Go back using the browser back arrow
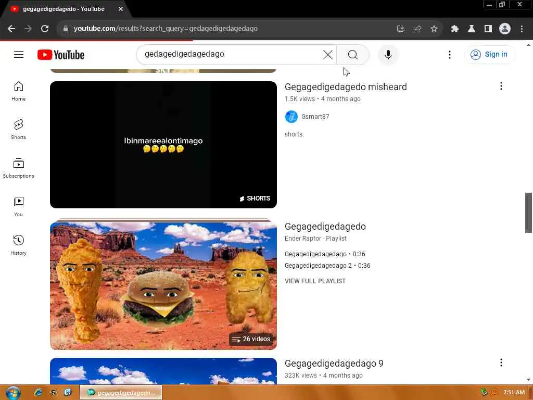This screenshot has height=400, width=533. [x=11, y=29]
